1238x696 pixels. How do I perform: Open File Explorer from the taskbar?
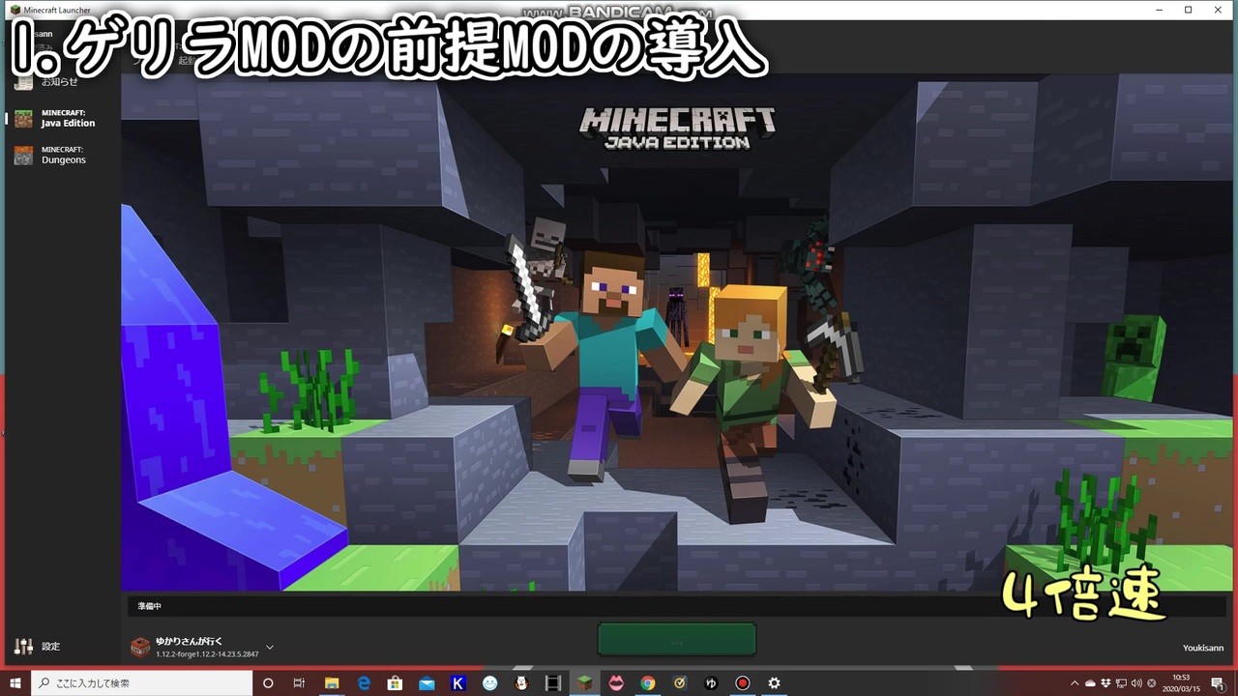point(332,682)
